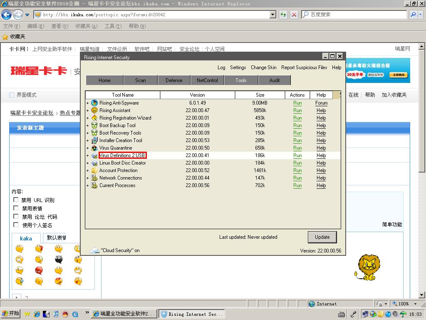
Task: Click the Account Protection icon
Action: (x=94, y=170)
